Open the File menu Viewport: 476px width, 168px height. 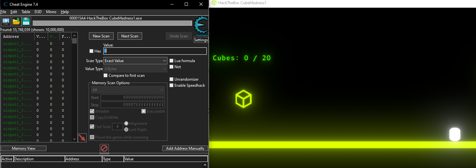pos(3,12)
